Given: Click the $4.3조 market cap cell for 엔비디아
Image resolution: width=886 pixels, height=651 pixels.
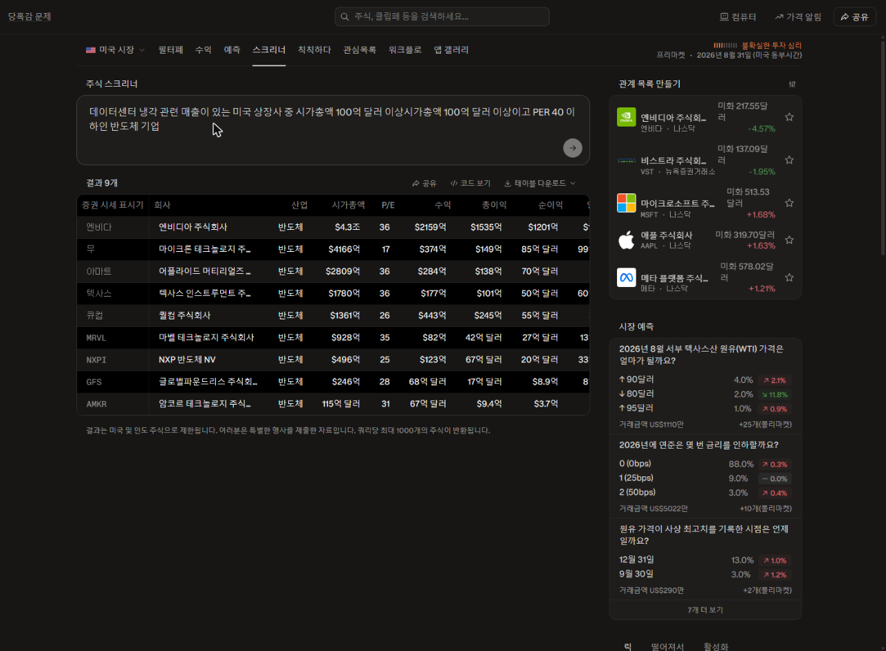Looking at the screenshot, I should coord(347,227).
